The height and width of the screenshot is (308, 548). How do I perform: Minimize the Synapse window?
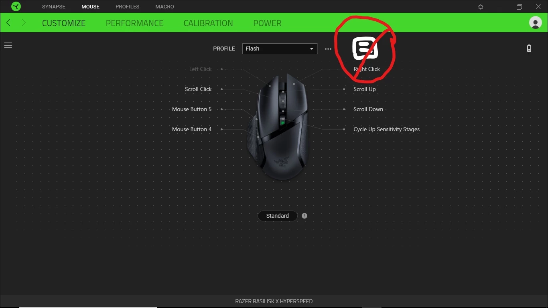pos(500,7)
